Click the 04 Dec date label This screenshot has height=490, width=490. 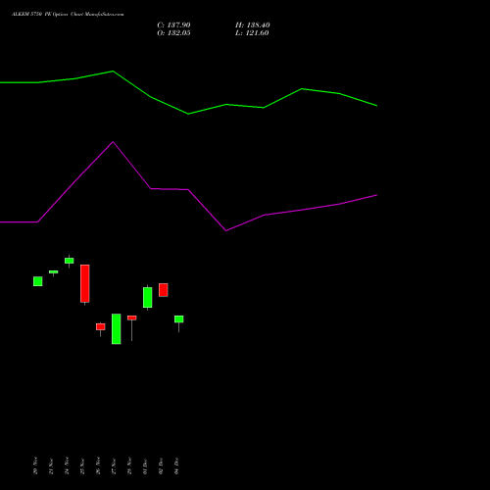click(x=176, y=465)
